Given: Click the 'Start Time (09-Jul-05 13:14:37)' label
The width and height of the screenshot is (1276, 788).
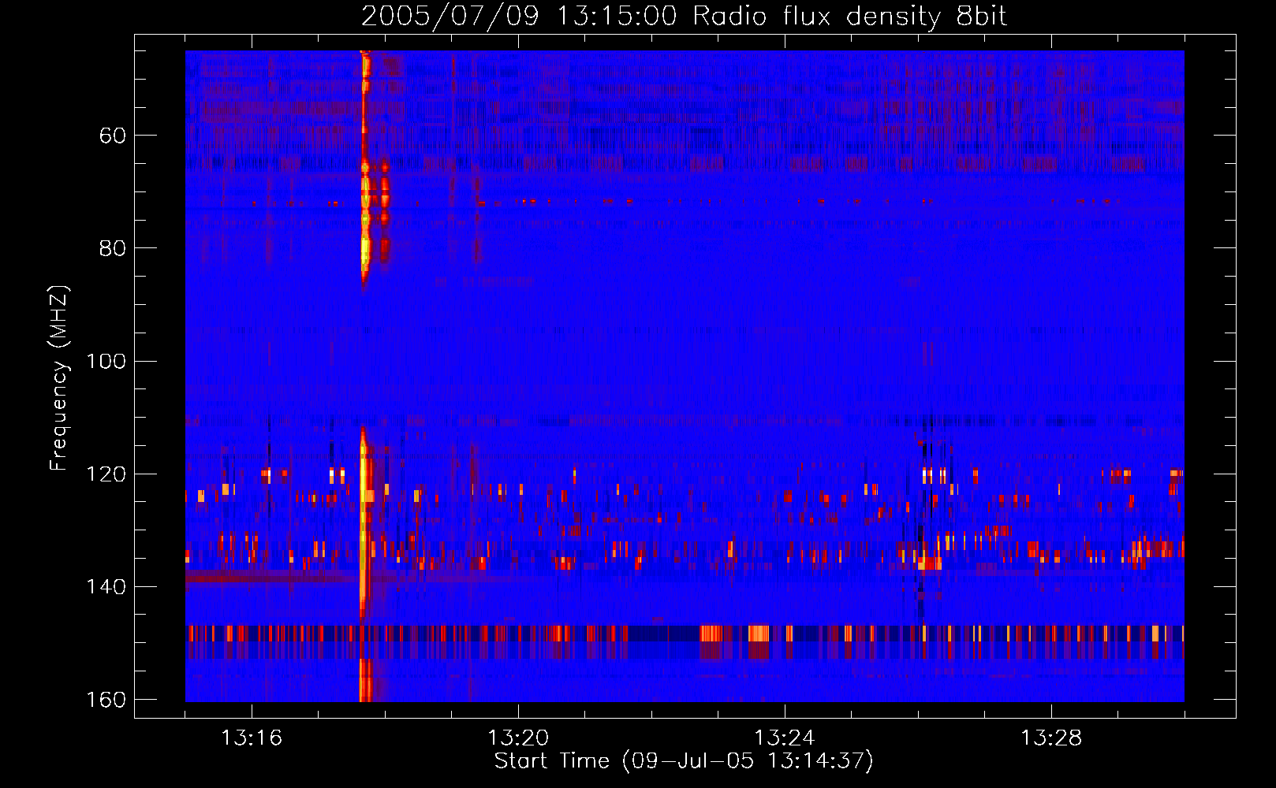Looking at the screenshot, I should click(x=684, y=761).
